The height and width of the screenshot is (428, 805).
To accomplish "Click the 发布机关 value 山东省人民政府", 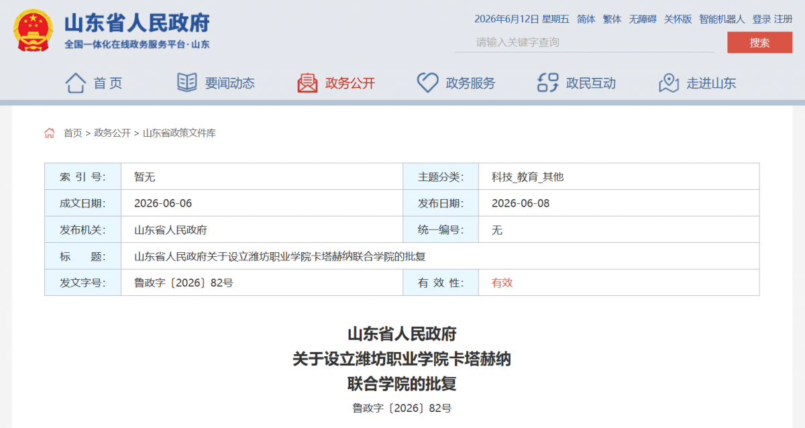I will (x=170, y=229).
